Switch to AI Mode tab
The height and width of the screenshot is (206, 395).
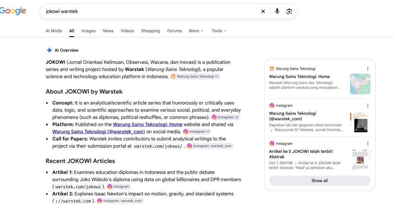[x=54, y=31]
